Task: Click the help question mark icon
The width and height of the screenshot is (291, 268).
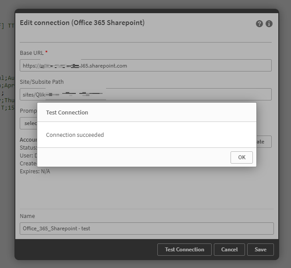Action: [x=259, y=24]
